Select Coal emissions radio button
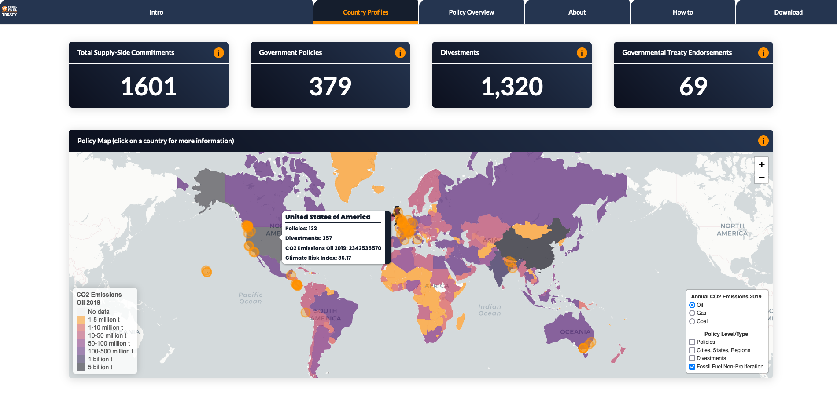The image size is (837, 393). 692,321
